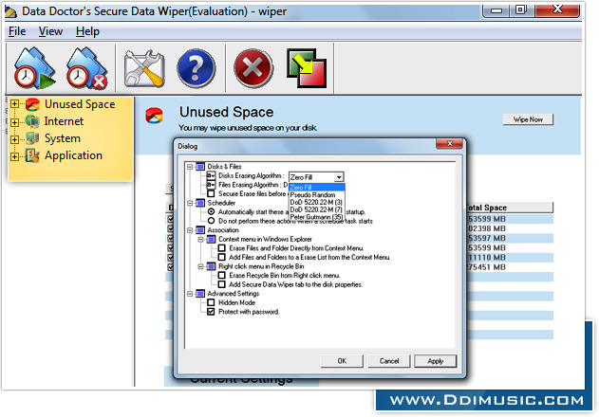Collapse the Scheduler node
Image resolution: width=599 pixels, height=417 pixels.
190,203
